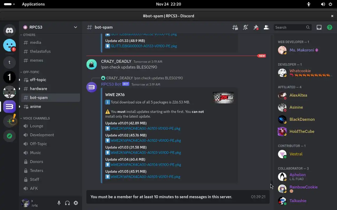Click Aphelion member avatar
The image size is (337, 210).
(282, 177)
